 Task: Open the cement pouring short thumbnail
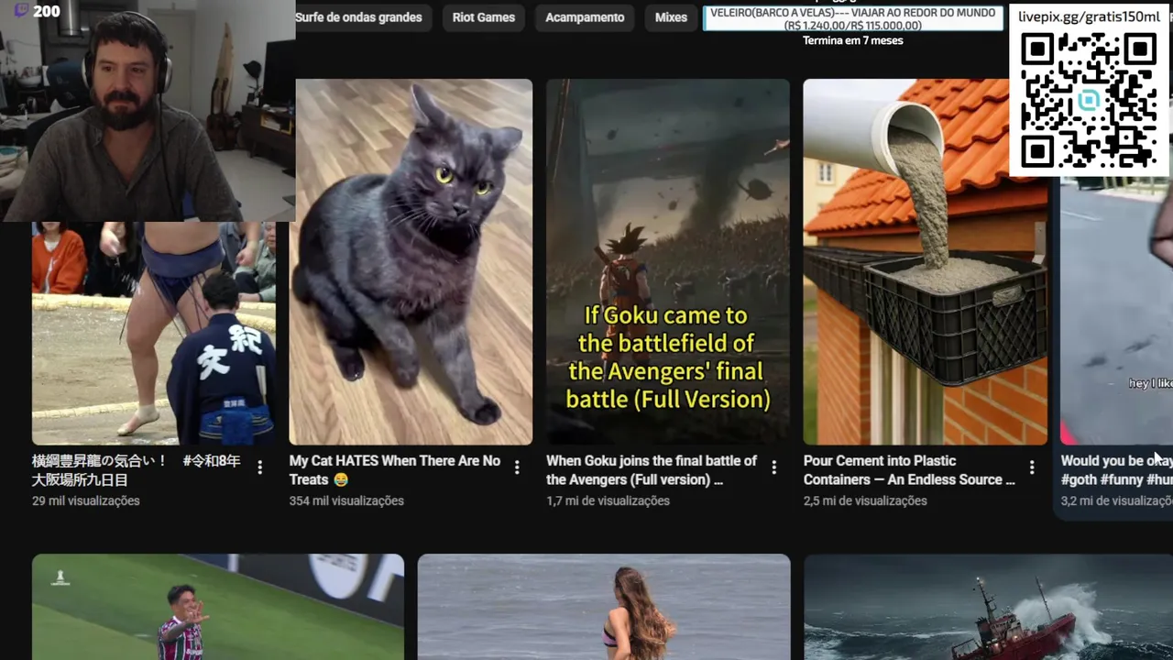pos(926,262)
